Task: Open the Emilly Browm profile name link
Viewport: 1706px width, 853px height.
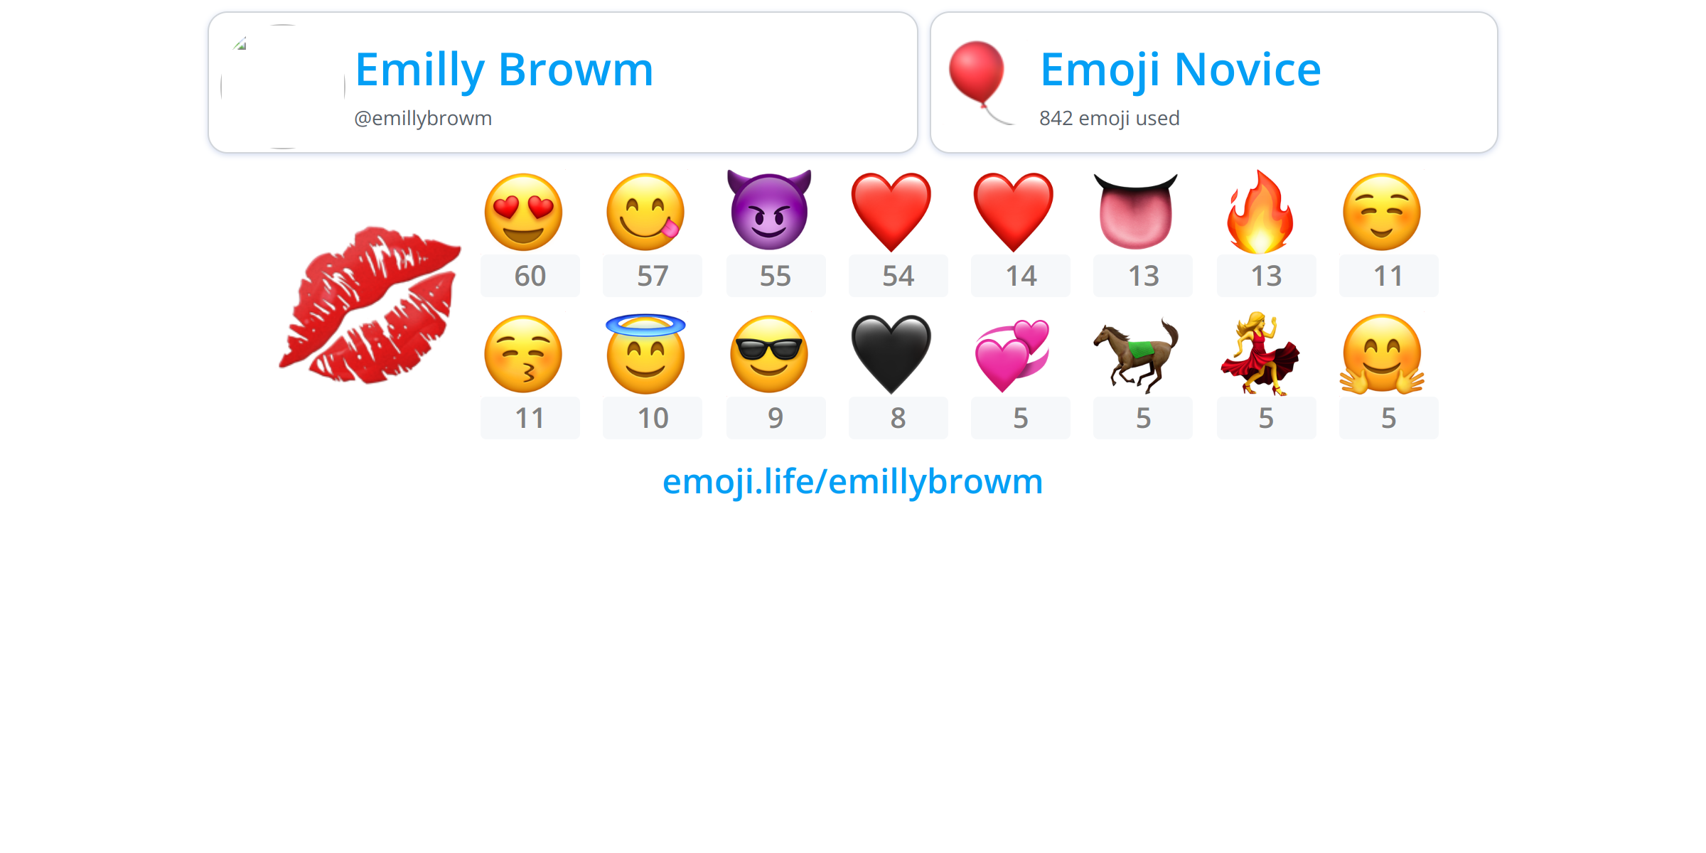Action: (504, 70)
